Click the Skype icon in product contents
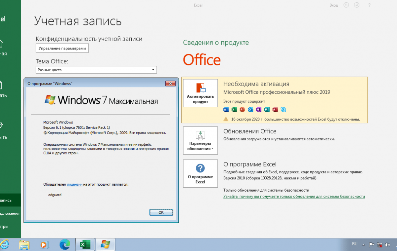The width and height of the screenshot is (397, 251). [283, 110]
